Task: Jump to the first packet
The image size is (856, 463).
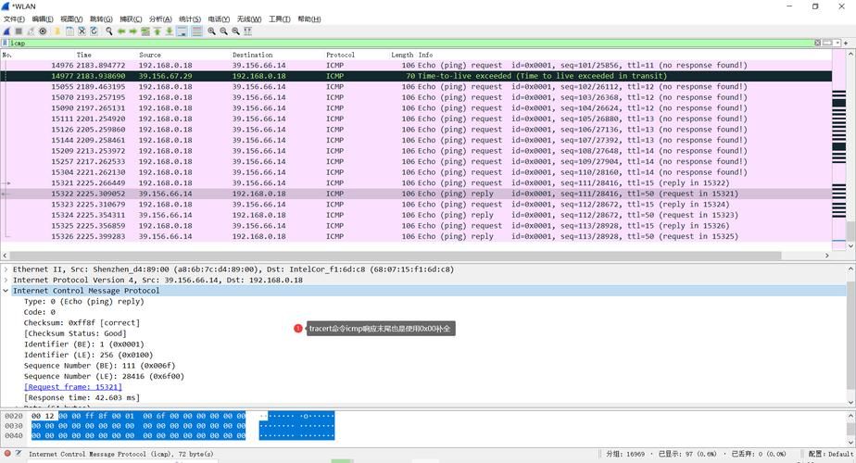Action: pos(157,31)
